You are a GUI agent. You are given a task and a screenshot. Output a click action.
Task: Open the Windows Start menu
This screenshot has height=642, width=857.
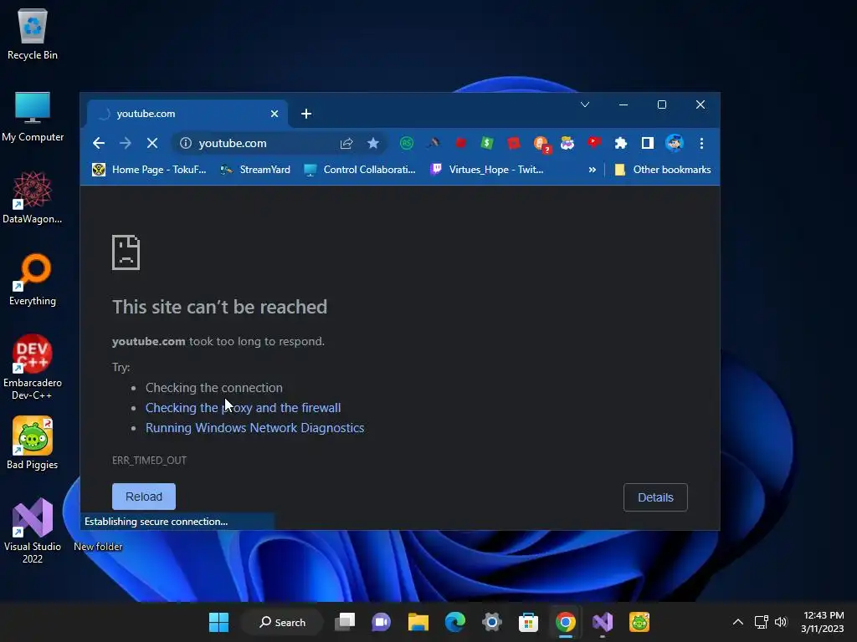pyautogui.click(x=218, y=622)
